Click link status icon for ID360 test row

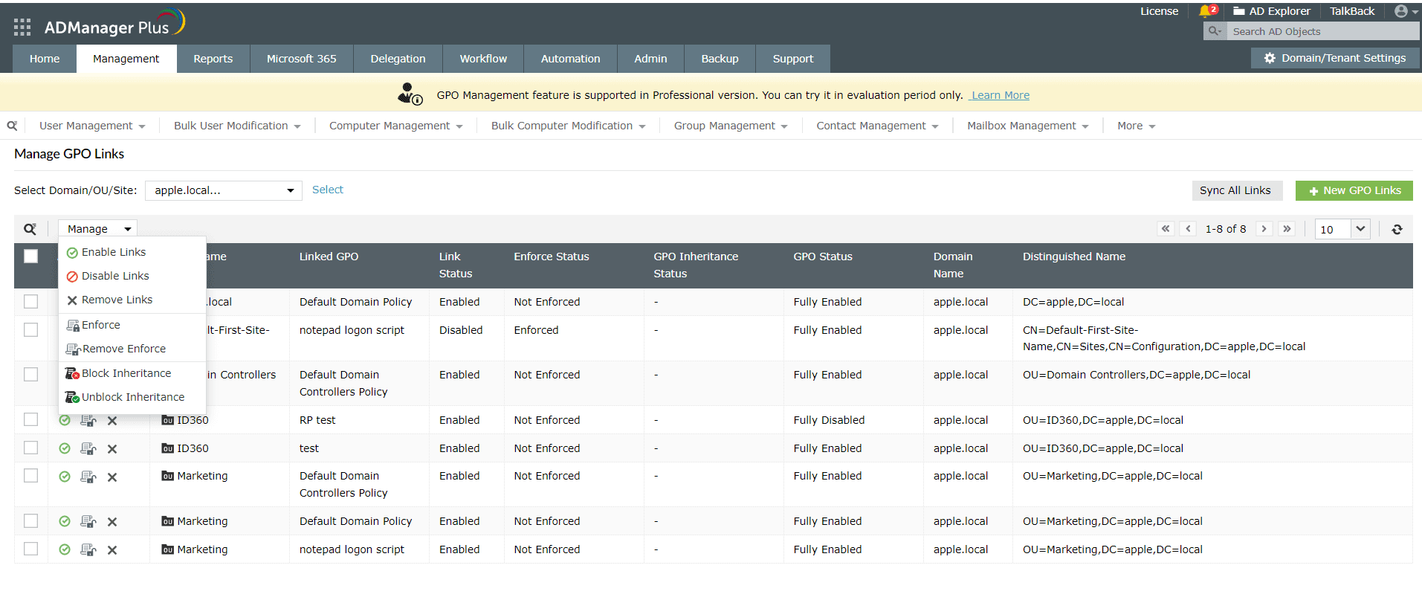(x=65, y=448)
